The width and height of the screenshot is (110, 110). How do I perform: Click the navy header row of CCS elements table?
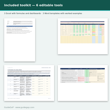29,76
